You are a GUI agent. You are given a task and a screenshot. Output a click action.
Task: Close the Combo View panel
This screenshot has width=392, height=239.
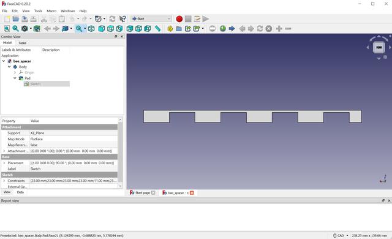pos(122,37)
